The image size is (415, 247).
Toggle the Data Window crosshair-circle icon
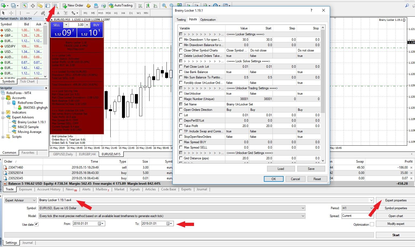pyautogui.click(x=33, y=5)
